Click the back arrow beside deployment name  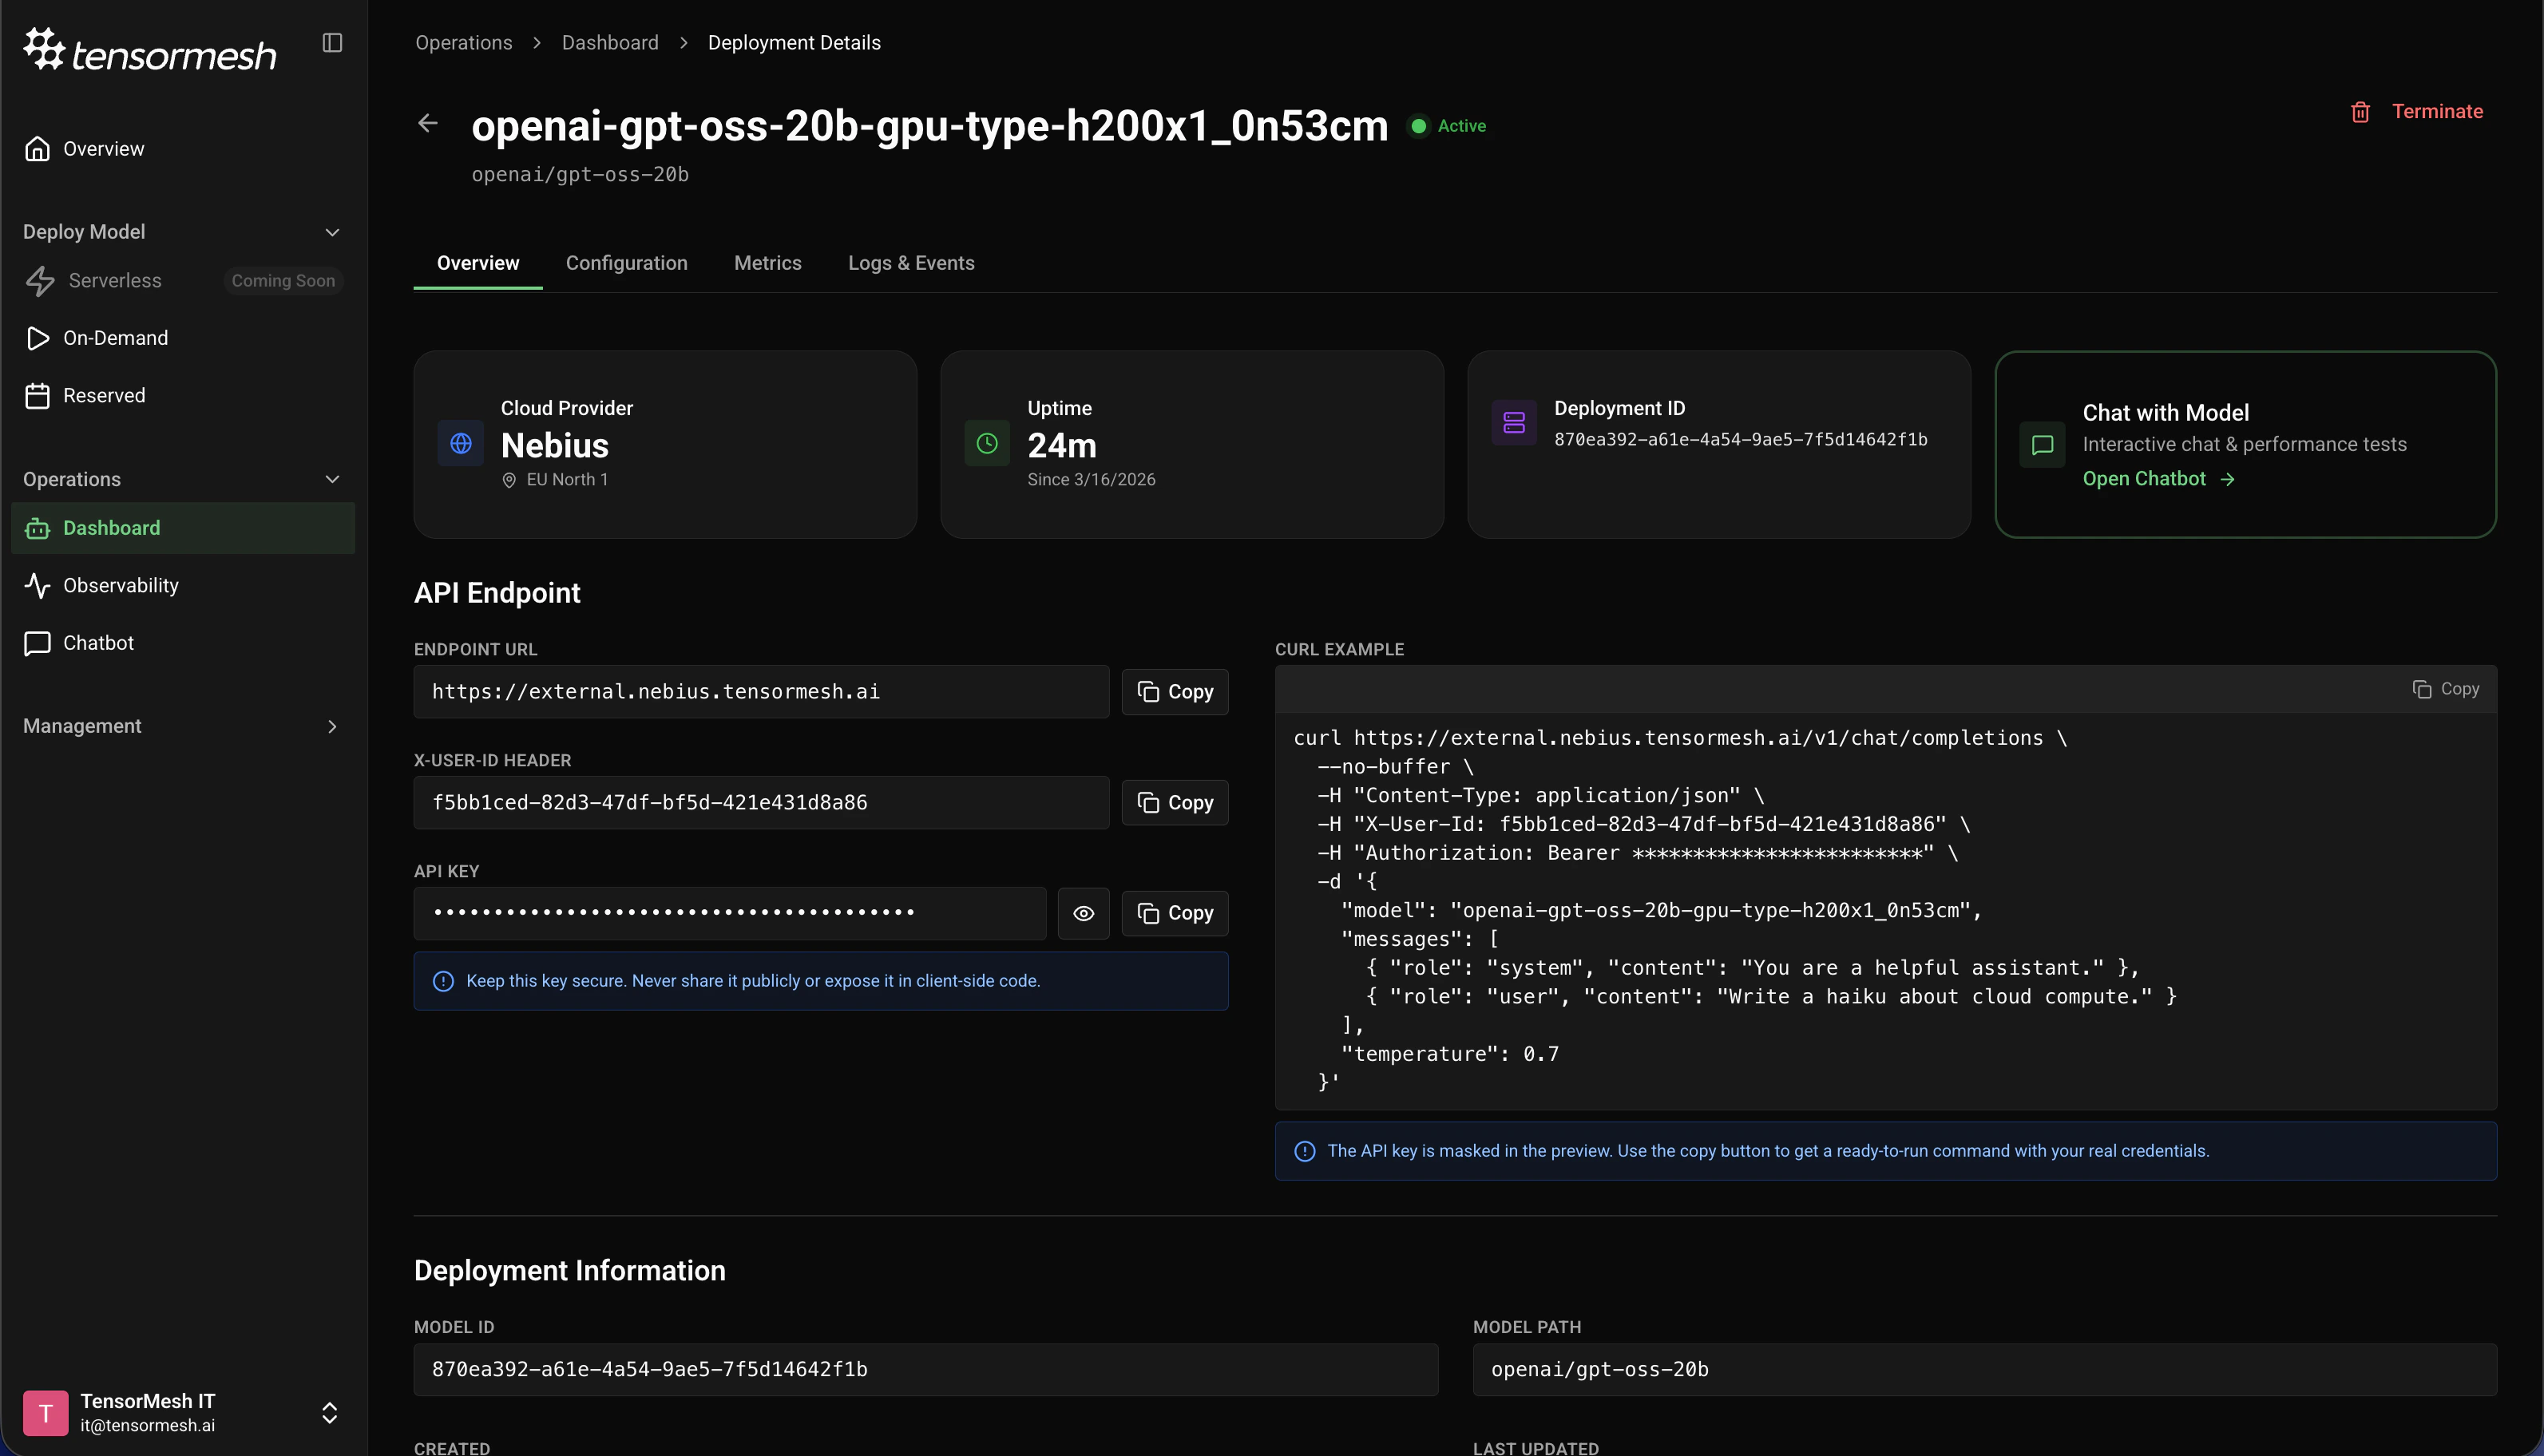tap(428, 123)
